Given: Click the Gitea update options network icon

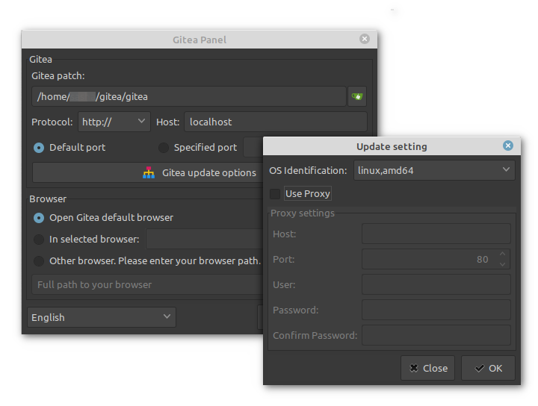Looking at the screenshot, I should click(x=149, y=172).
